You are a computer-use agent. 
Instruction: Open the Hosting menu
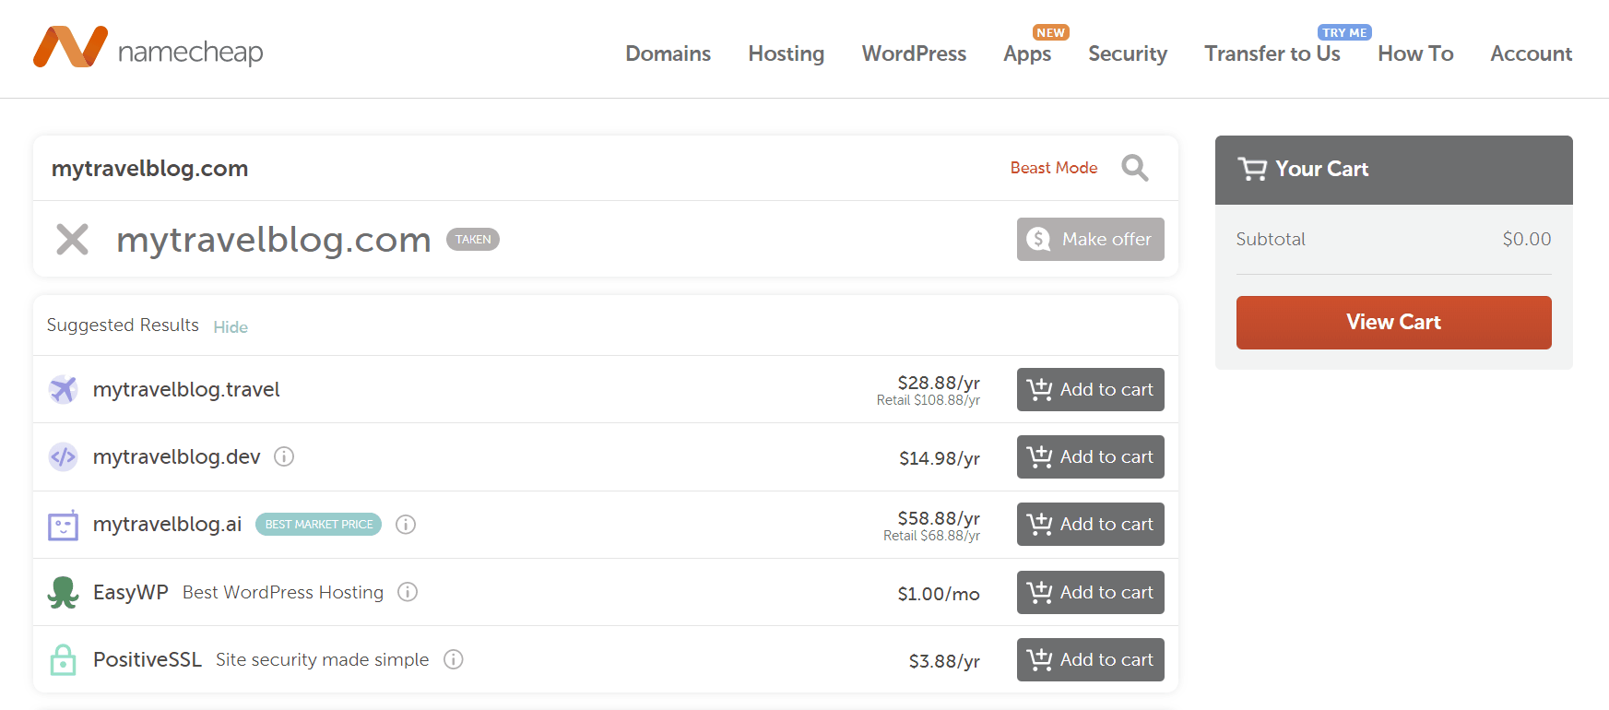tap(787, 53)
